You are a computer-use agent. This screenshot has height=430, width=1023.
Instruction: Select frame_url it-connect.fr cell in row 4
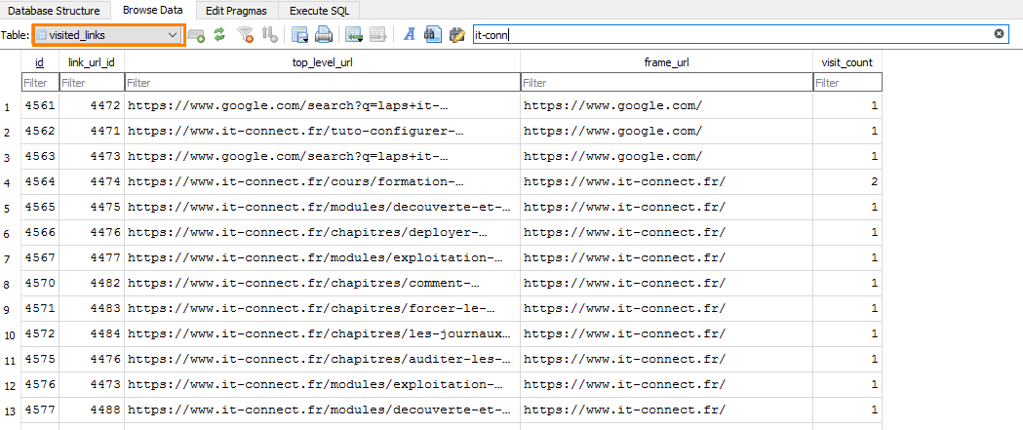coord(667,181)
